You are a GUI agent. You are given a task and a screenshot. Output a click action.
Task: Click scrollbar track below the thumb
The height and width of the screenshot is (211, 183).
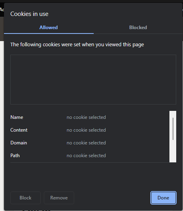click(x=173, y=152)
